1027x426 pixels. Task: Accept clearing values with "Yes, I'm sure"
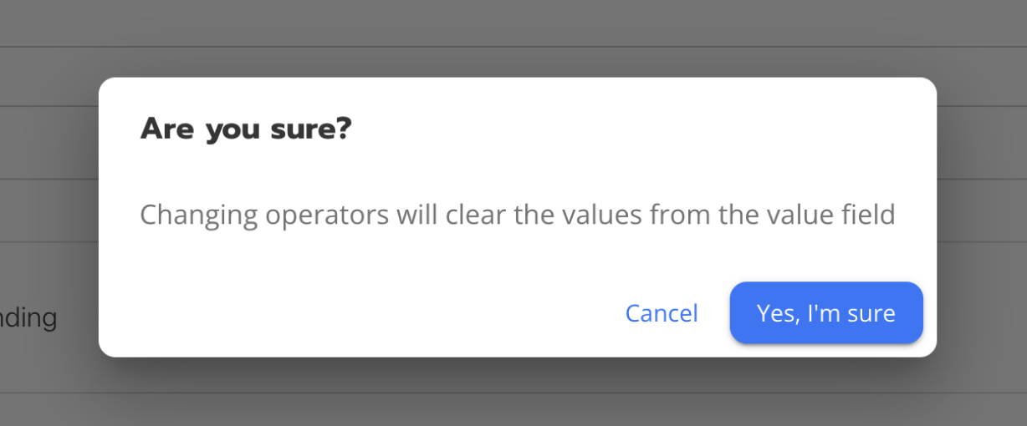826,313
